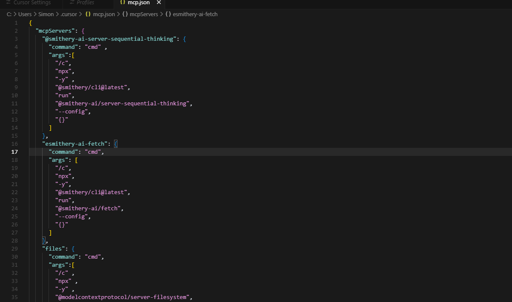Close the mcp.json editor tab
Viewport: 512px width, 302px height.
[159, 3]
